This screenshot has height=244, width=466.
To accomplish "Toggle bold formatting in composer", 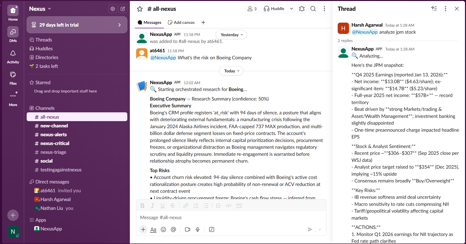I will (142, 206).
